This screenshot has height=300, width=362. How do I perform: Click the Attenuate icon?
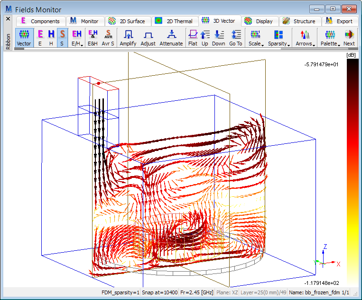pyautogui.click(x=171, y=37)
